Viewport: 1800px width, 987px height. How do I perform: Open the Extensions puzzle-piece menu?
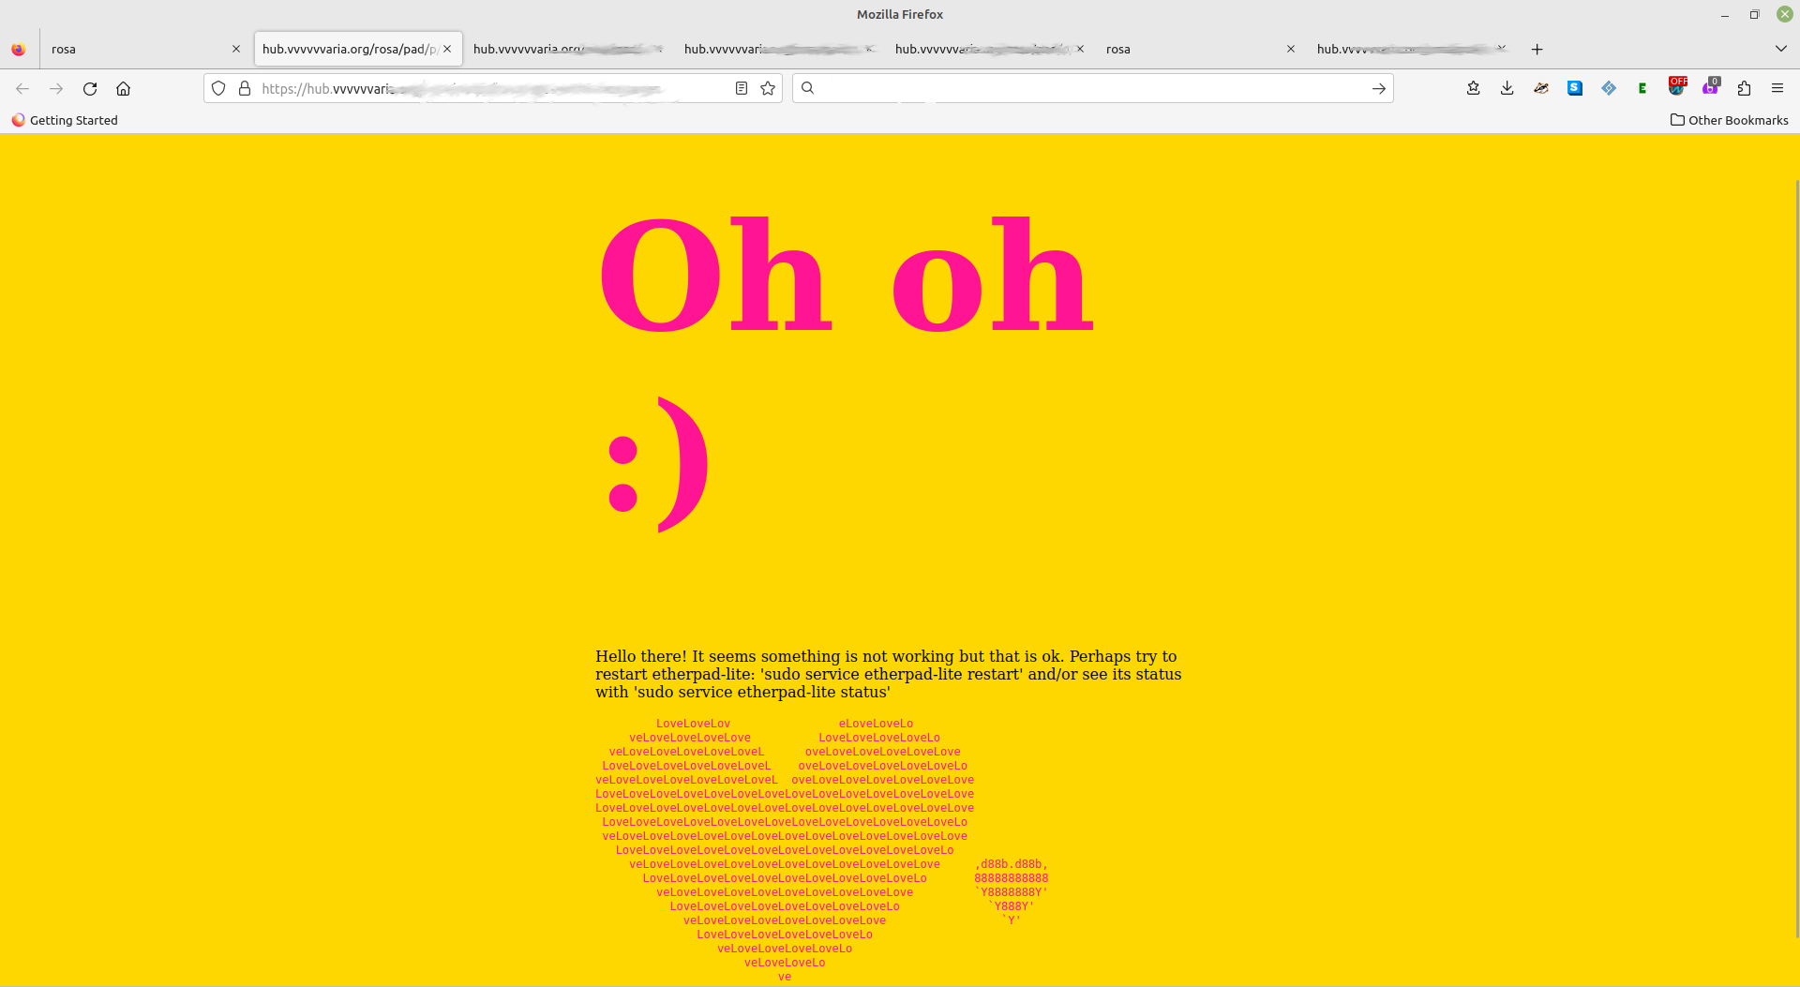[x=1744, y=88]
